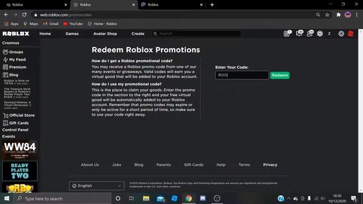
Task: Open the Jobs footer link
Action: coord(117,165)
